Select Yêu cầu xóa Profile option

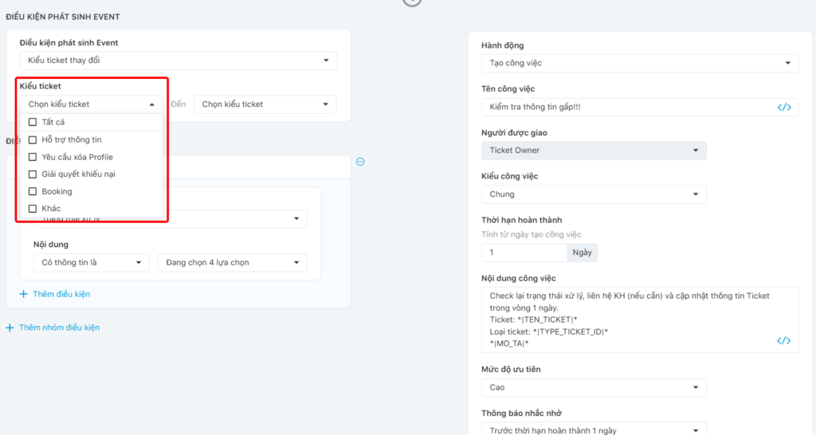coord(77,157)
